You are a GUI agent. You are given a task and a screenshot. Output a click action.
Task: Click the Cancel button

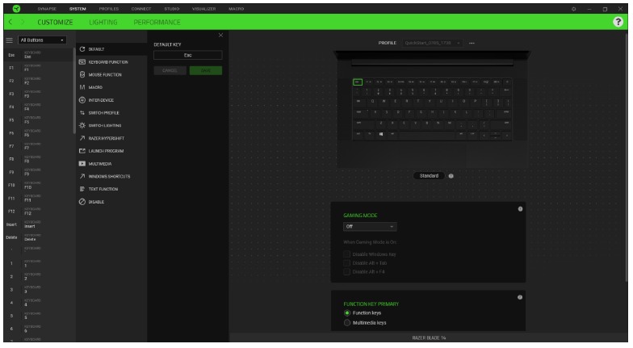pos(170,70)
